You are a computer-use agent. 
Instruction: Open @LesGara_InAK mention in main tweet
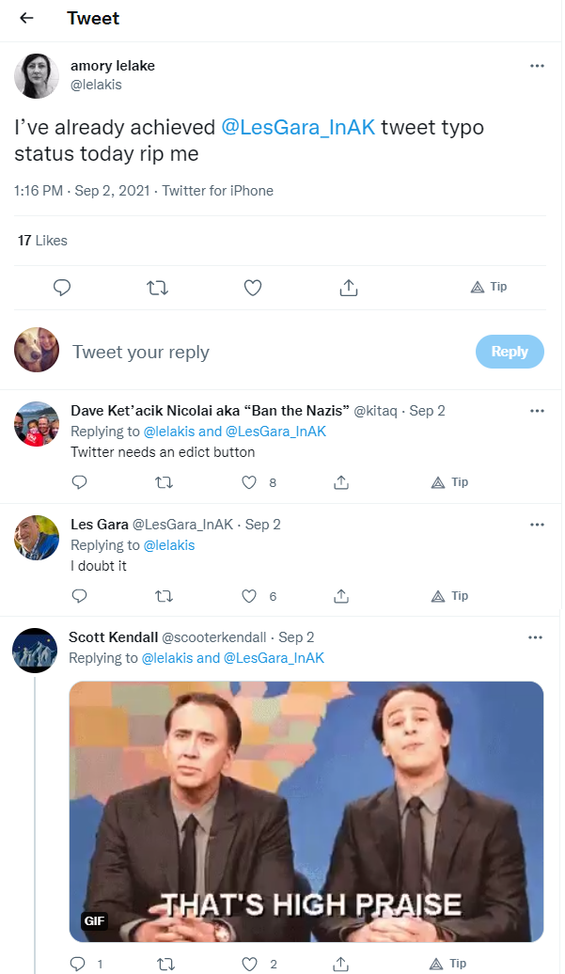click(298, 127)
